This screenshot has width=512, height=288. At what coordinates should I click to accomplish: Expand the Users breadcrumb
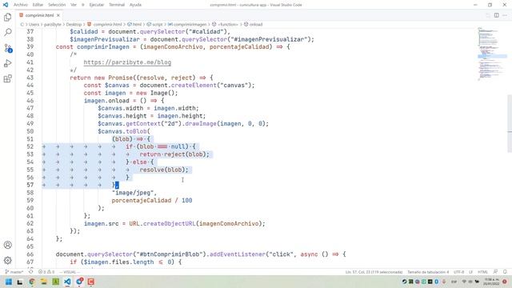coord(34,25)
